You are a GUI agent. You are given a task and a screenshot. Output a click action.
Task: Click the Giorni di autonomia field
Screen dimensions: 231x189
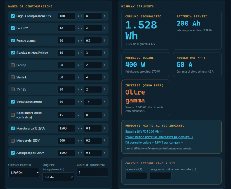pos(92,172)
